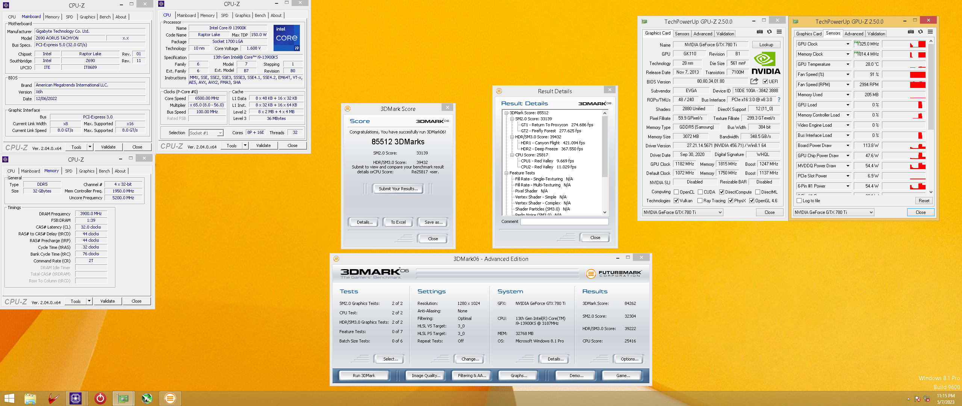Click the Bus Interface question mark
The image size is (962, 406).
tap(779, 100)
